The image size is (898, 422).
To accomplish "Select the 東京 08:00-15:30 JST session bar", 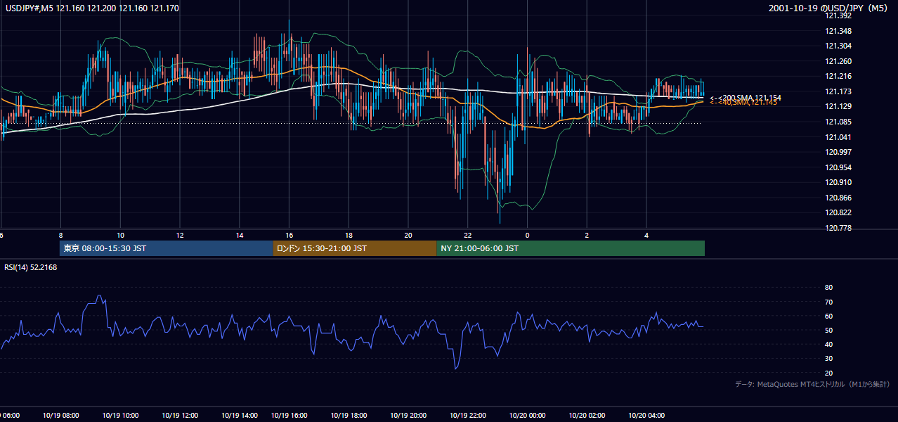I will [x=166, y=248].
